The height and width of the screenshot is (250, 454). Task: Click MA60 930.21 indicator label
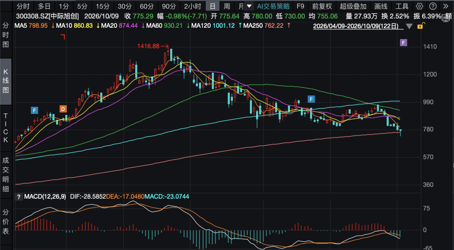click(x=165, y=26)
